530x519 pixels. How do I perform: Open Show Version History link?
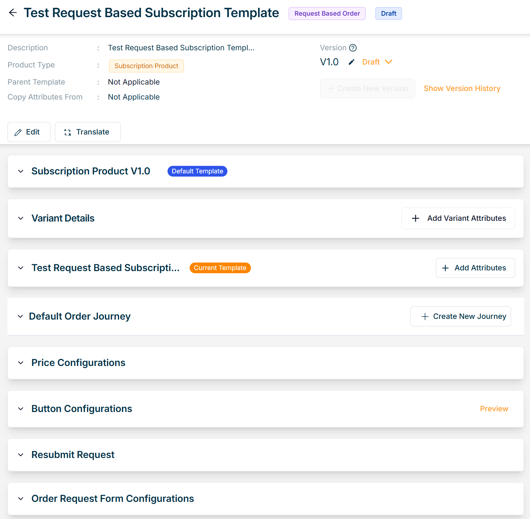462,88
